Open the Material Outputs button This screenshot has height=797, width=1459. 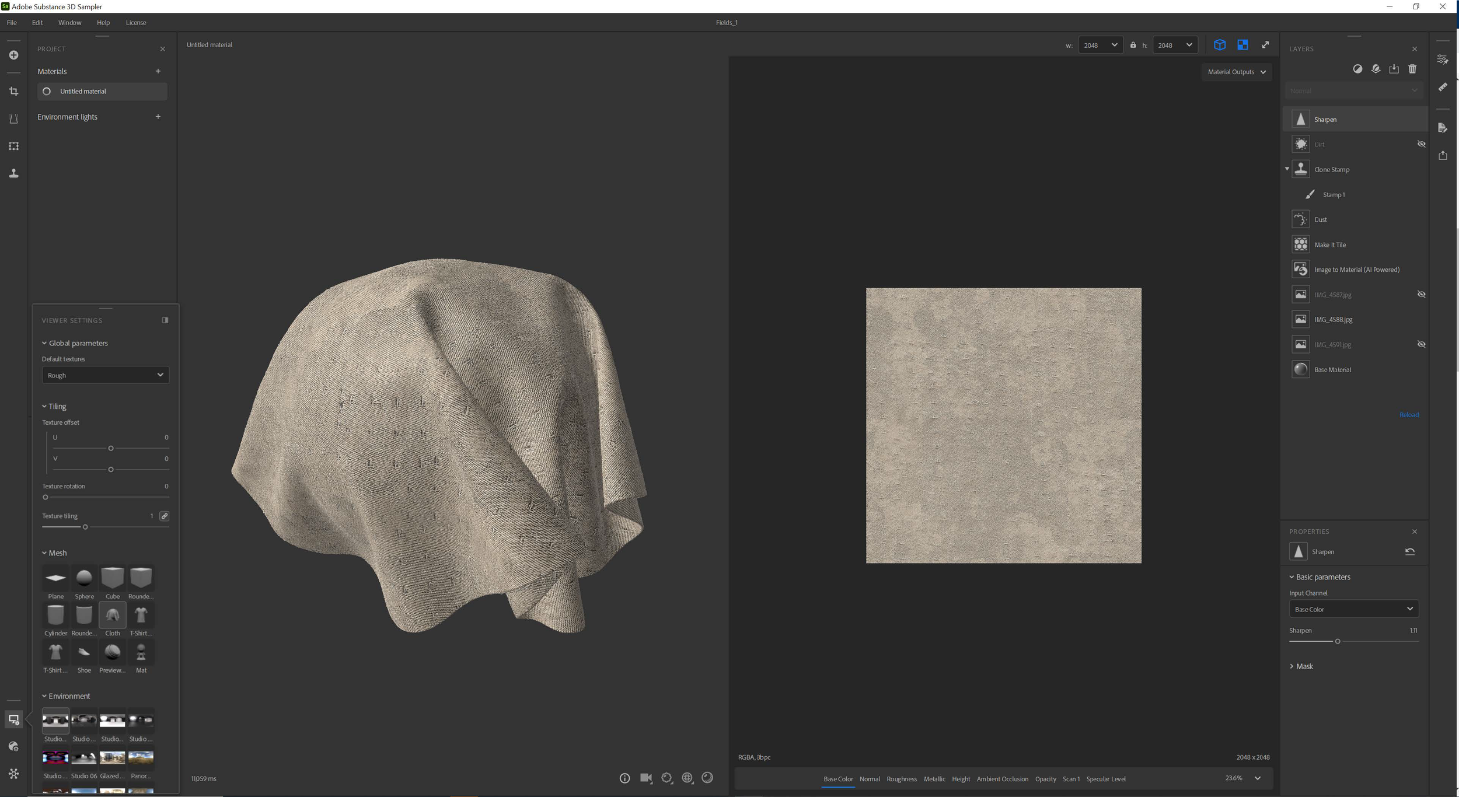(1236, 72)
